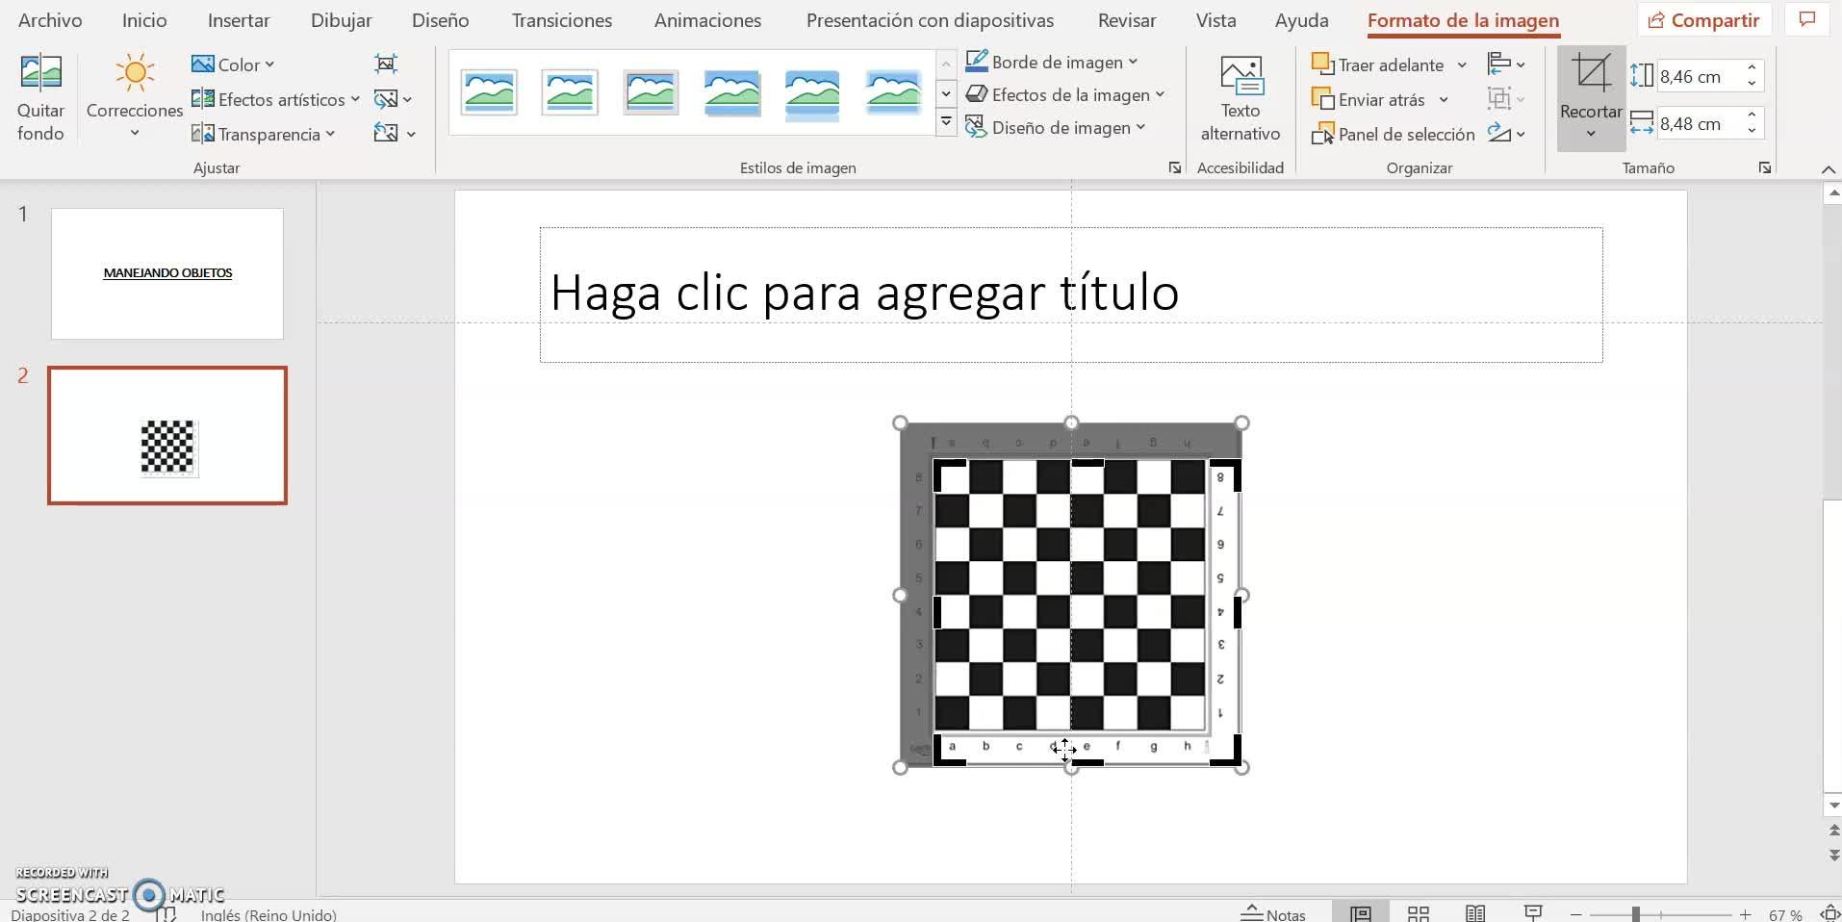Viewport: 1842px width, 922px height.
Task: Click the image height field showing 8,46 cm
Action: click(x=1700, y=76)
